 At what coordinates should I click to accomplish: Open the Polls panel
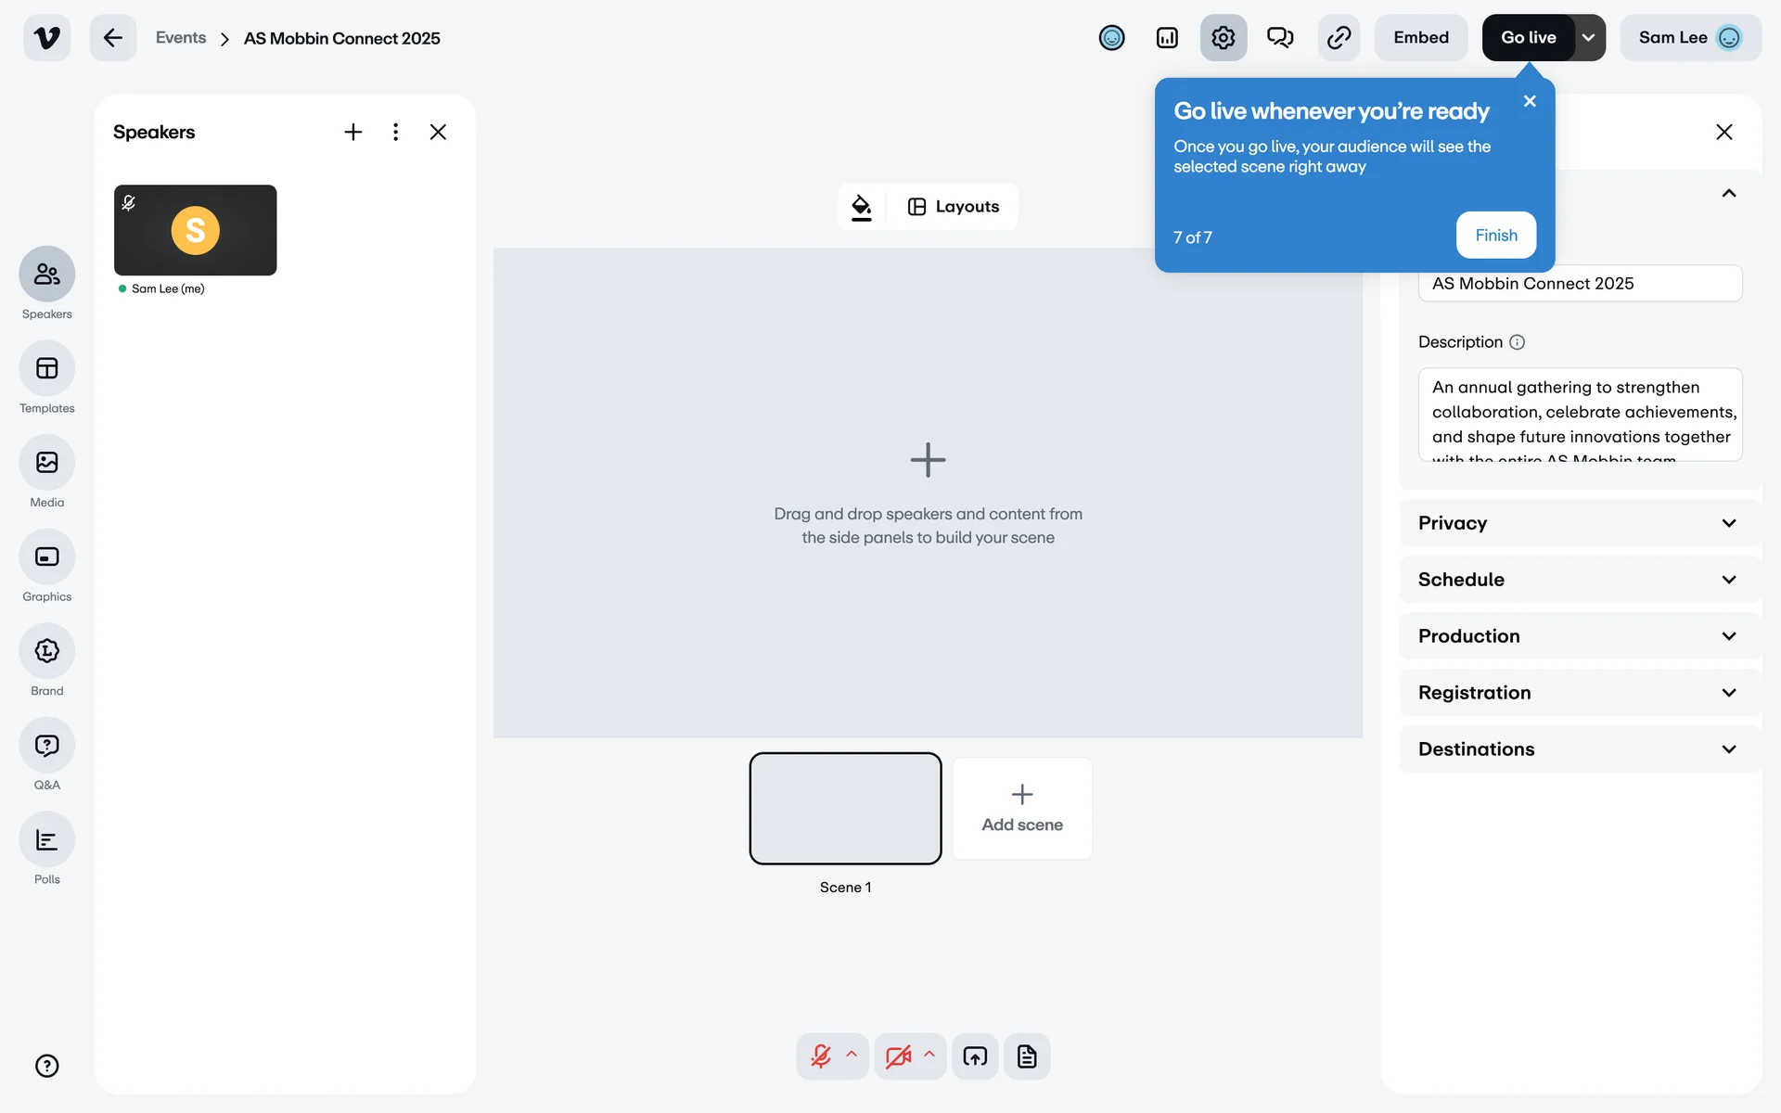pyautogui.click(x=46, y=840)
